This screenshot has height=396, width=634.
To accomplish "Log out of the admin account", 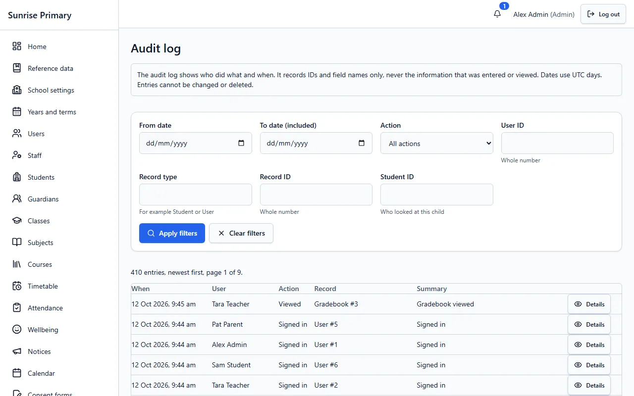I will coord(603,14).
